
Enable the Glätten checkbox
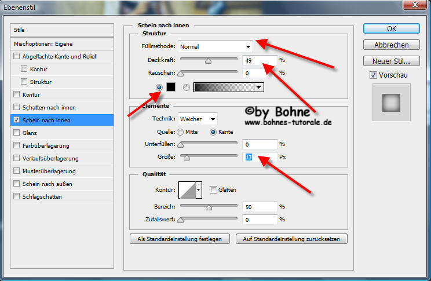point(214,189)
